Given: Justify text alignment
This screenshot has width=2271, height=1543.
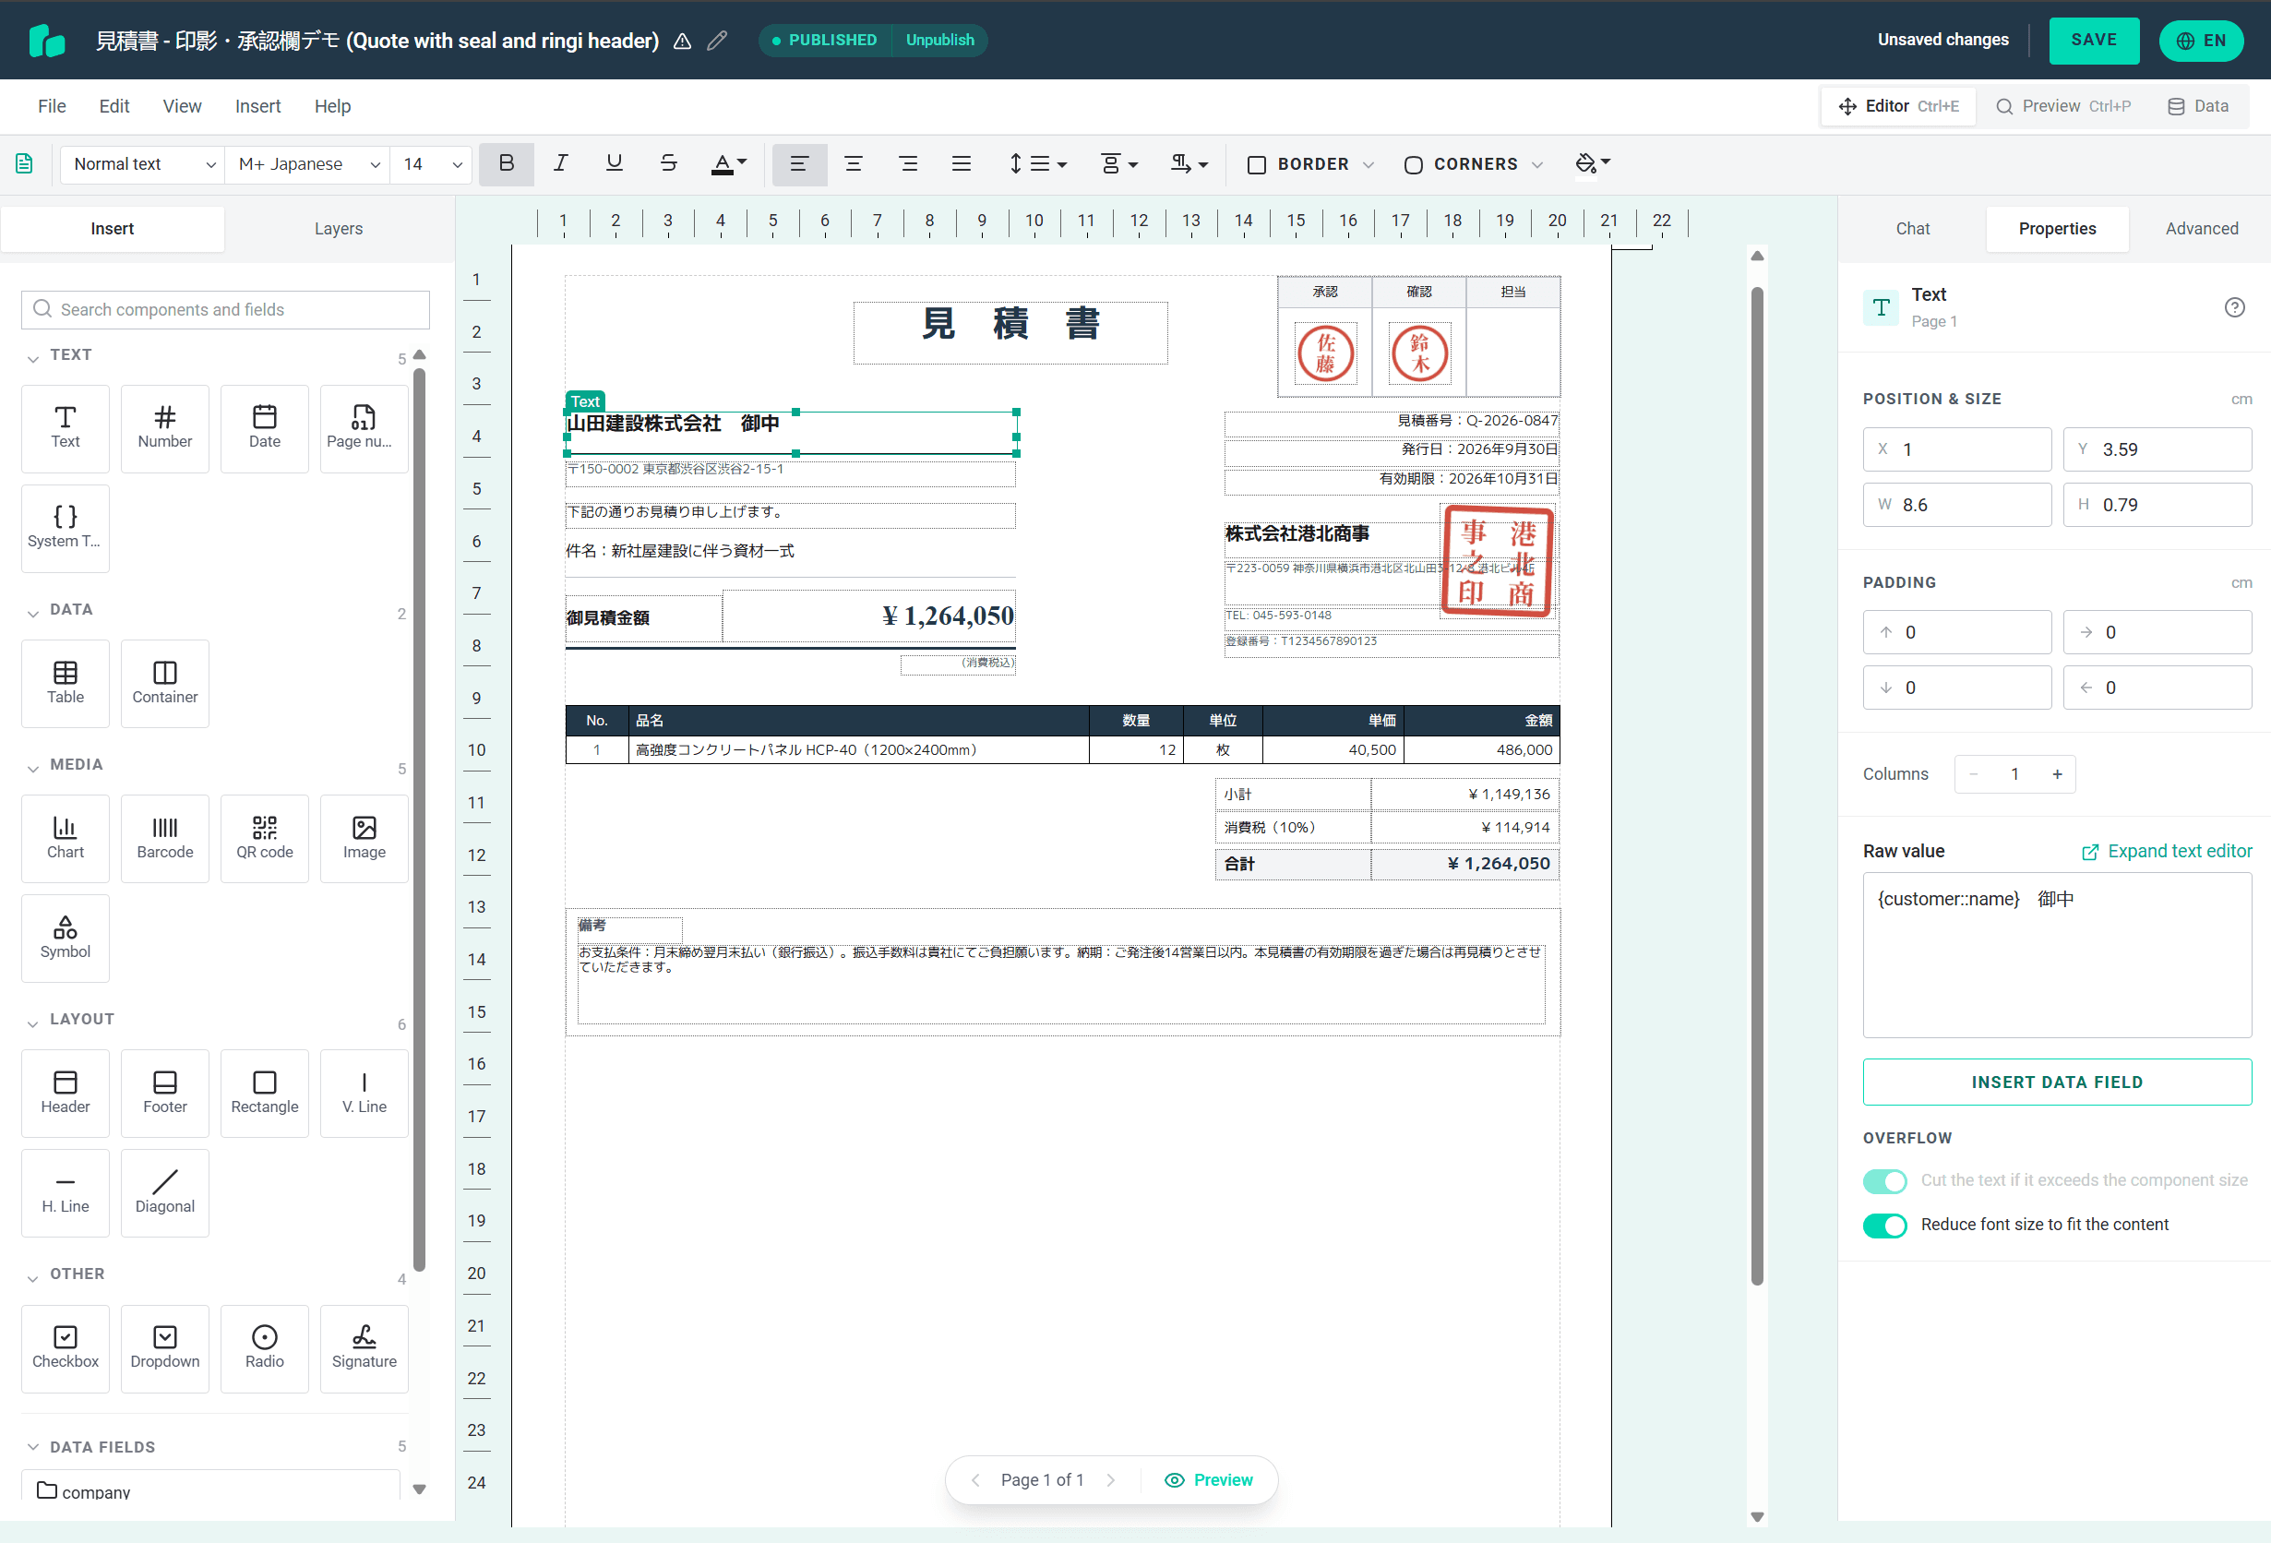Looking at the screenshot, I should 962,163.
